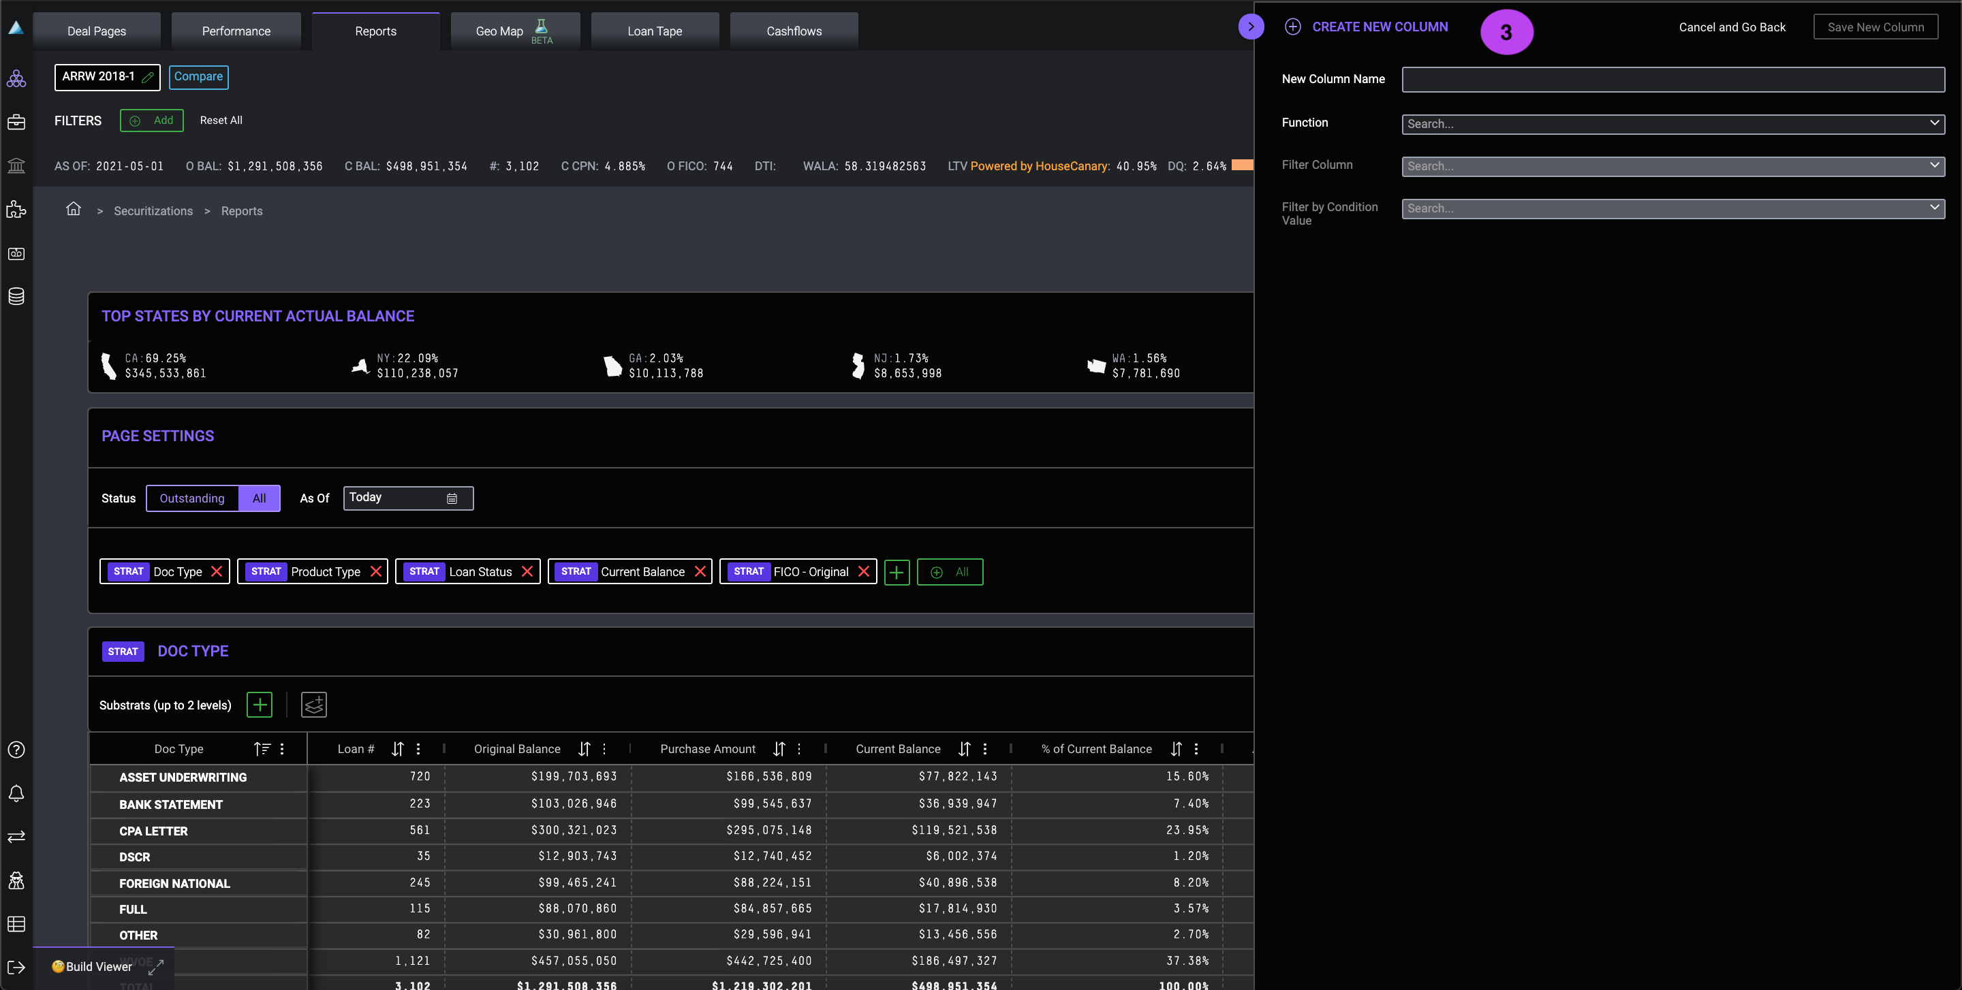1962x990 pixels.
Task: Open the notifications bell icon
Action: 16,793
